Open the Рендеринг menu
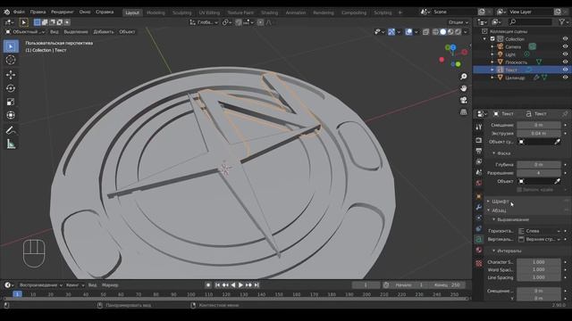Screen dimensions: 572x321 point(62,12)
